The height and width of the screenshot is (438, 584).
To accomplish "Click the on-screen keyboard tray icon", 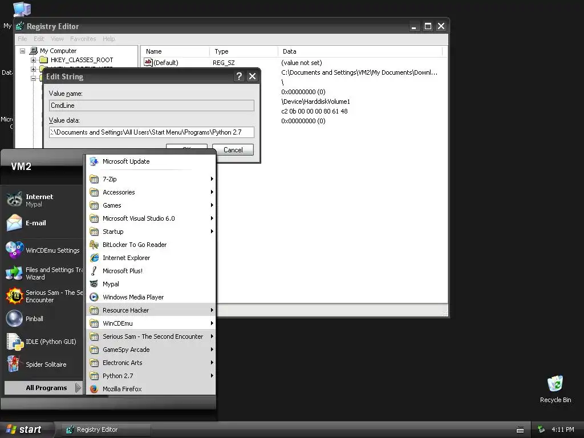I will pos(520,430).
